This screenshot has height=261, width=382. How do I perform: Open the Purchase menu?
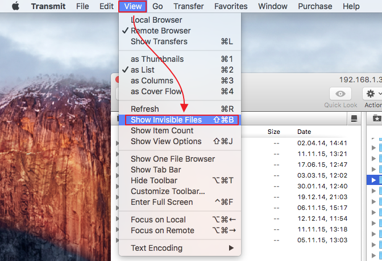point(315,6)
